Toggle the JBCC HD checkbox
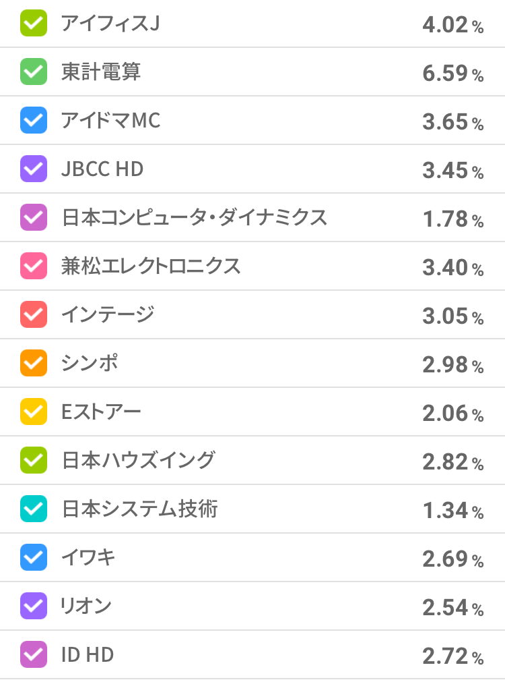 tap(34, 169)
